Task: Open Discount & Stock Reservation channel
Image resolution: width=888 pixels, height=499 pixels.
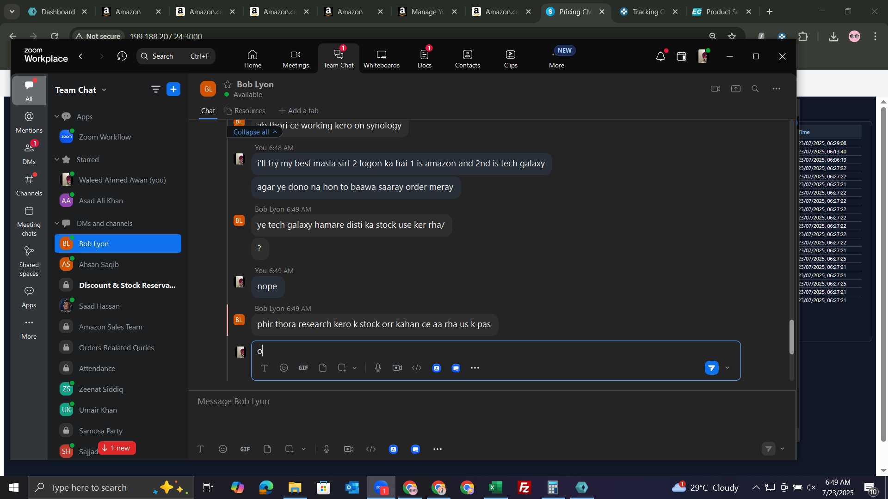Action: 118,285
